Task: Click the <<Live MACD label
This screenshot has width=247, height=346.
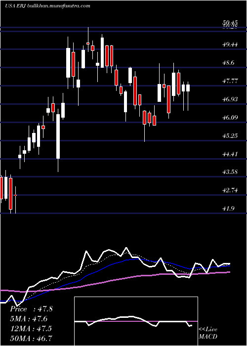Action: [x=208, y=333]
